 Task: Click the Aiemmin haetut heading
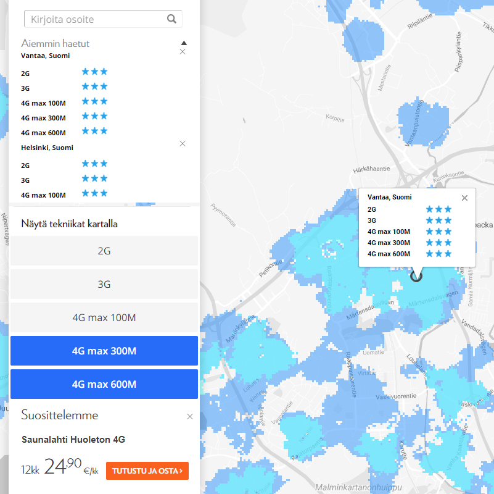coord(56,44)
